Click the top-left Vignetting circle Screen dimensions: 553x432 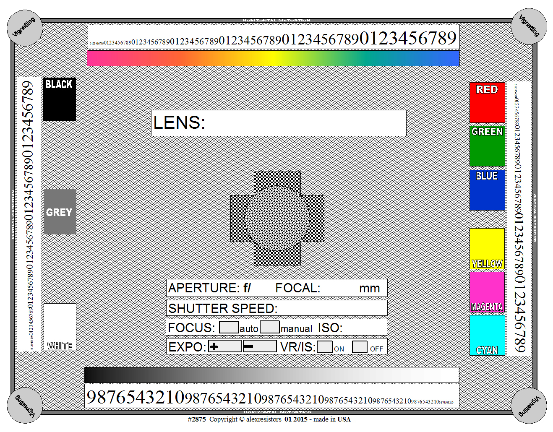25,28
